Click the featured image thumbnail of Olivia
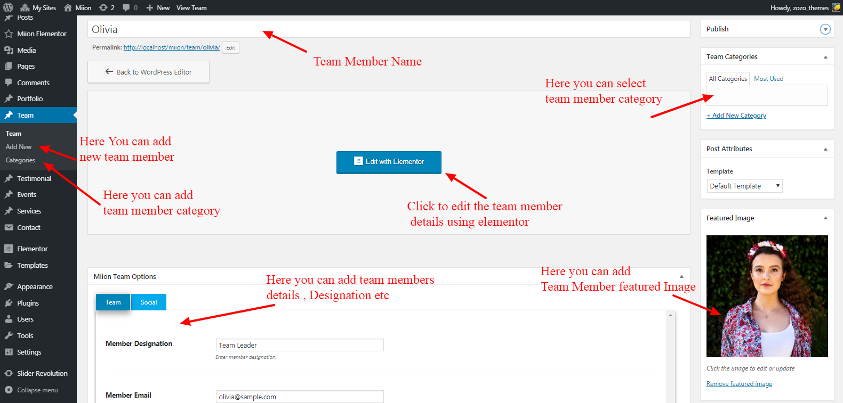Viewport: 843px width, 403px height. click(767, 296)
